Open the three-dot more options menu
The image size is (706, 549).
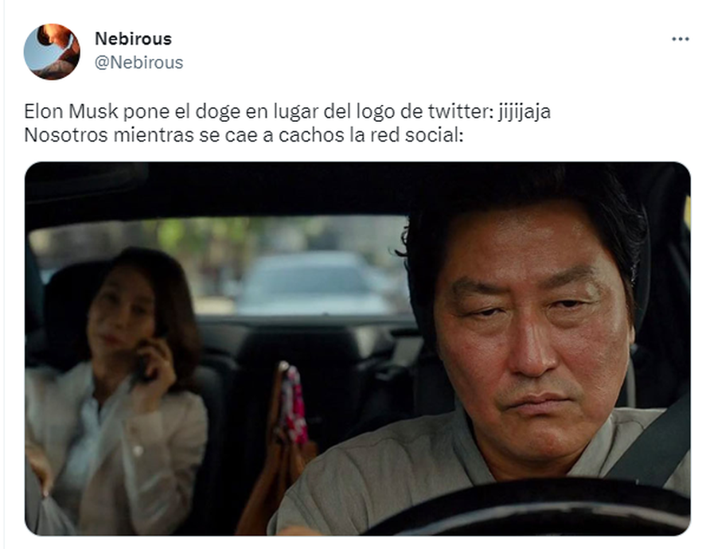[680, 39]
